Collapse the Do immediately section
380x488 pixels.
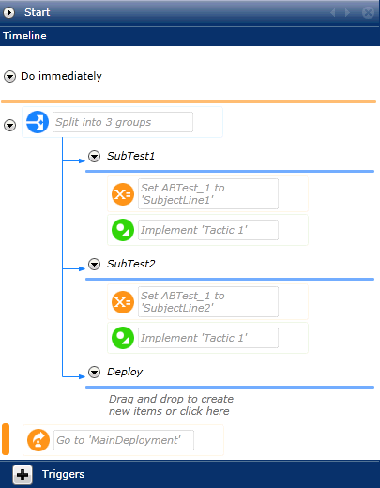[9, 76]
